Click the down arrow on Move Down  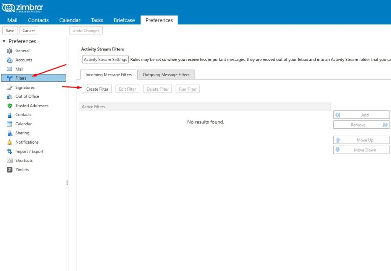coord(338,150)
